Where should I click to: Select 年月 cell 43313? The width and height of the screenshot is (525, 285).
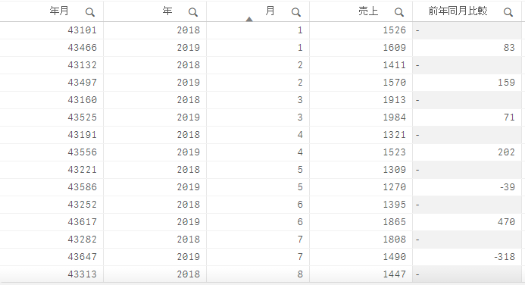[x=82, y=274]
